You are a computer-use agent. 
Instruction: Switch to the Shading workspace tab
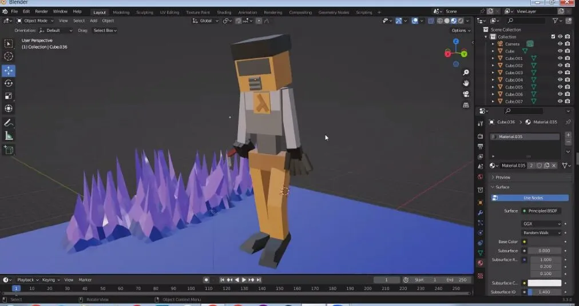coord(224,12)
